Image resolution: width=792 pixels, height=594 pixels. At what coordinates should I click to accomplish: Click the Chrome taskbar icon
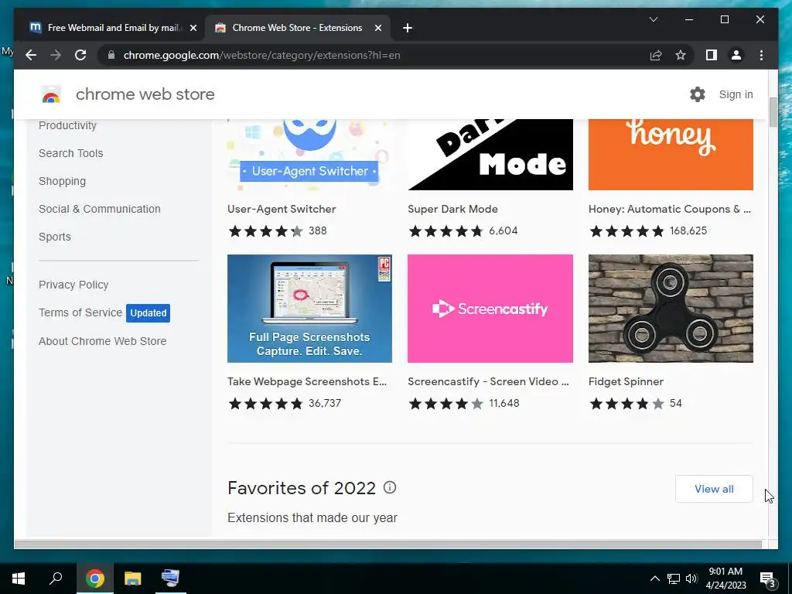tap(94, 579)
